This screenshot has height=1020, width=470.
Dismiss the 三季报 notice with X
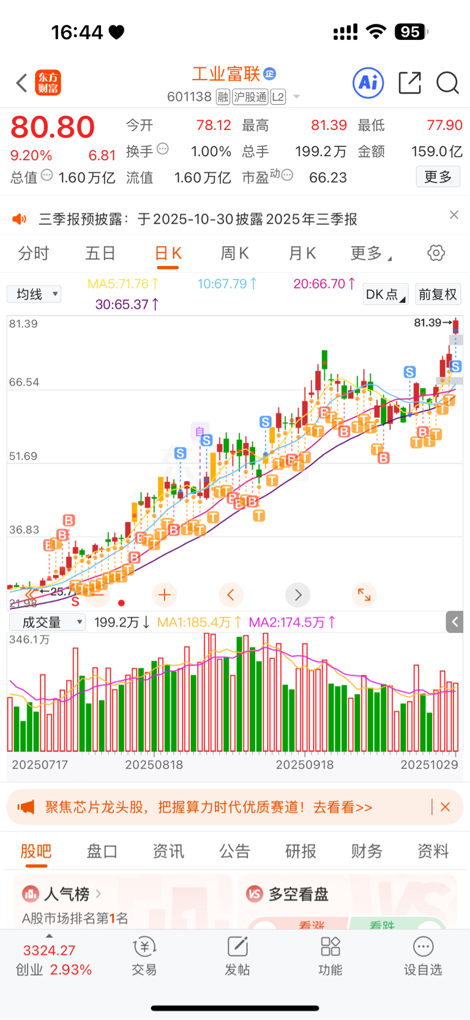pyautogui.click(x=453, y=214)
